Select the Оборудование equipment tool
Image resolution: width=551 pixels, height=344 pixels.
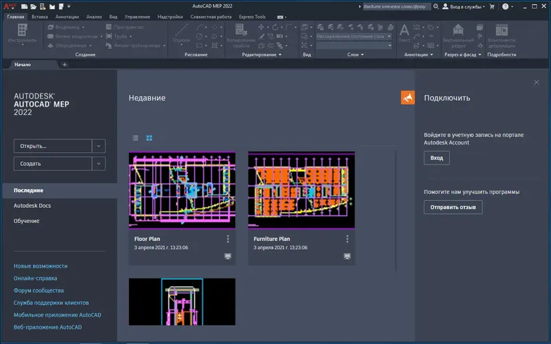click(x=70, y=45)
